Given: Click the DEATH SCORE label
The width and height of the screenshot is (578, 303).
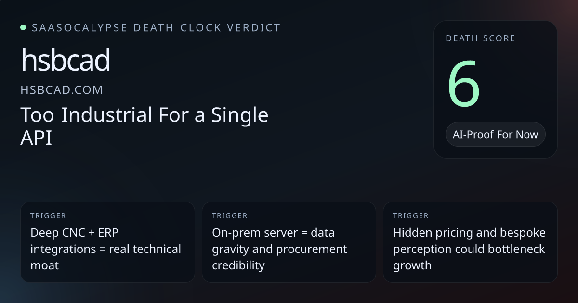Looking at the screenshot, I should click(480, 38).
